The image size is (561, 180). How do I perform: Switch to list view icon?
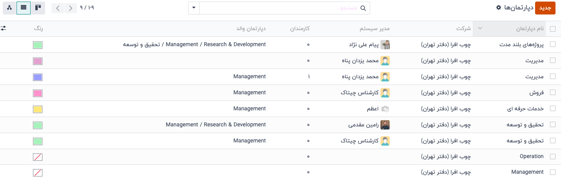click(x=24, y=8)
